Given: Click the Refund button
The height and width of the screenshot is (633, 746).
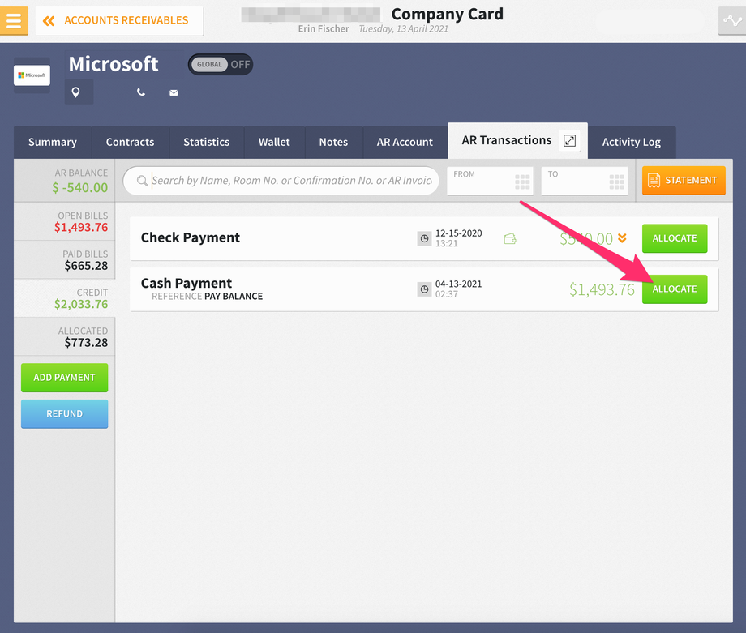Looking at the screenshot, I should 64,413.
